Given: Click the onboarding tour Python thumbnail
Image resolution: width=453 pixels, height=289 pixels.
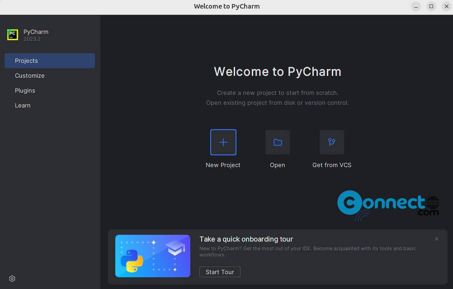Looking at the screenshot, I should coord(152,256).
